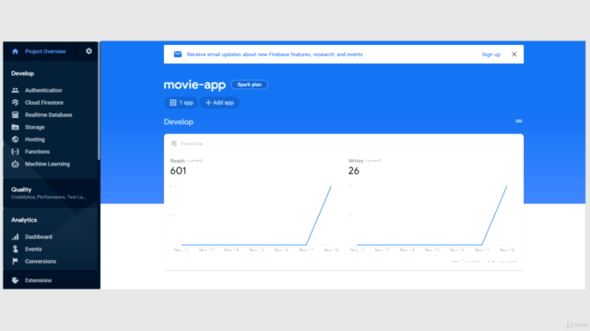This screenshot has height=331, width=590.
Task: Click the sidebar scrollbar
Action: point(99,101)
